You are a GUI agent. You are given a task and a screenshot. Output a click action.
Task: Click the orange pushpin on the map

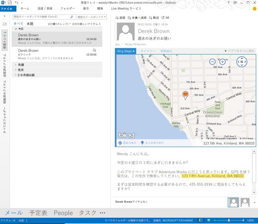coord(185,95)
